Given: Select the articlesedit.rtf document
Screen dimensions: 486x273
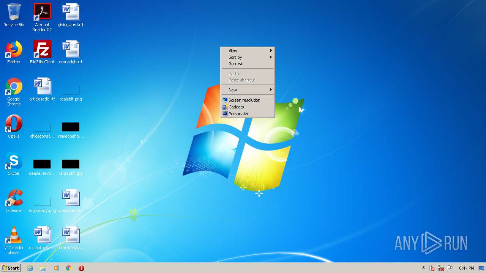Looking at the screenshot, I should click(42, 89).
